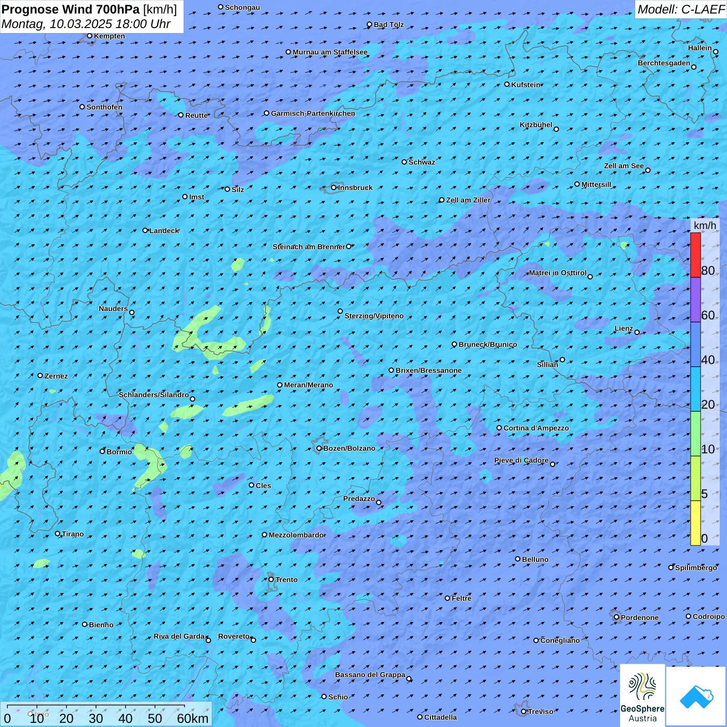Click the 'Mezzolombardo' label
This screenshot has width=727, height=727.
296,535
